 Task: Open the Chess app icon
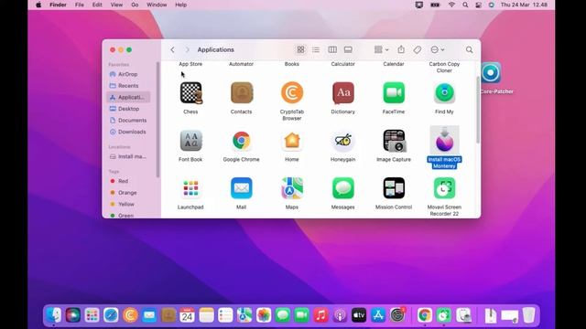(191, 93)
